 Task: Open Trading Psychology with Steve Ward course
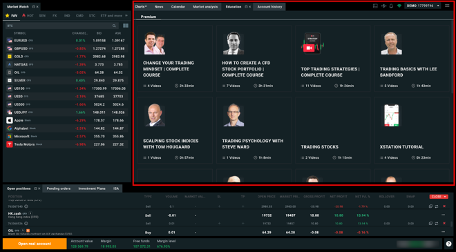point(254,130)
